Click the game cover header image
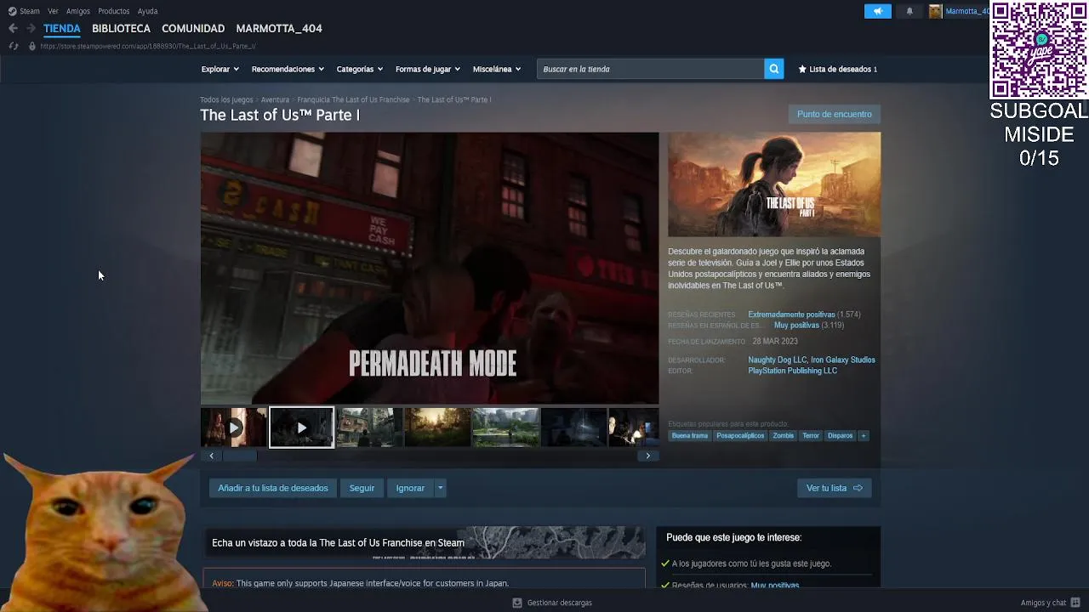This screenshot has width=1089, height=612. point(774,184)
